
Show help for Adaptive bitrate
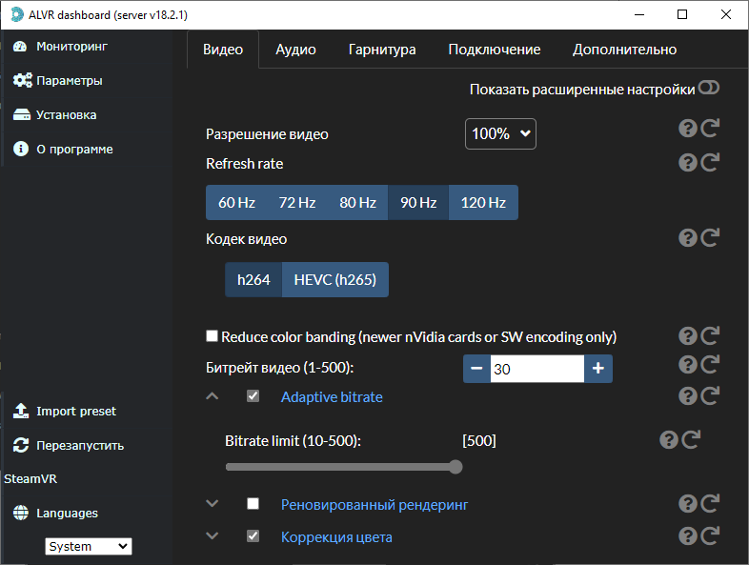(688, 396)
